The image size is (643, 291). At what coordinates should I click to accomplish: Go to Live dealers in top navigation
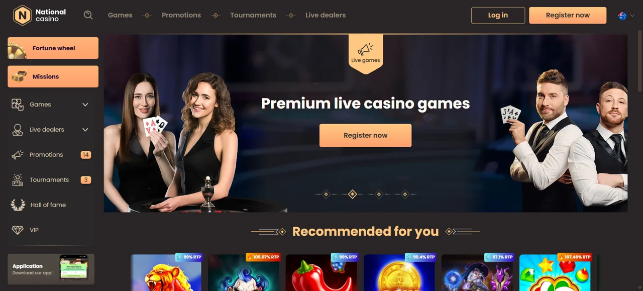[326, 15]
